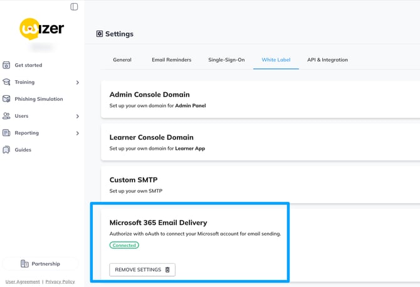The width and height of the screenshot is (420, 287).
Task: Collapse the sidebar with the panel icon
Action: point(74,7)
